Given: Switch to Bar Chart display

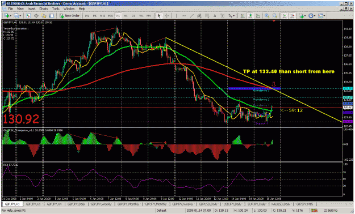Looking at the screenshot, I should 243,16.
